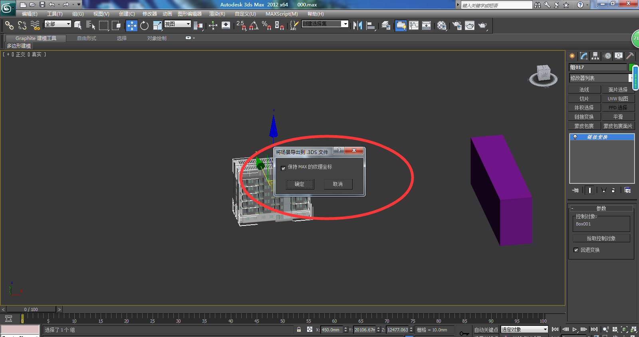The height and width of the screenshot is (337, 639).
Task: Switch to the Hierarchy command panel tab
Action: coord(595,56)
